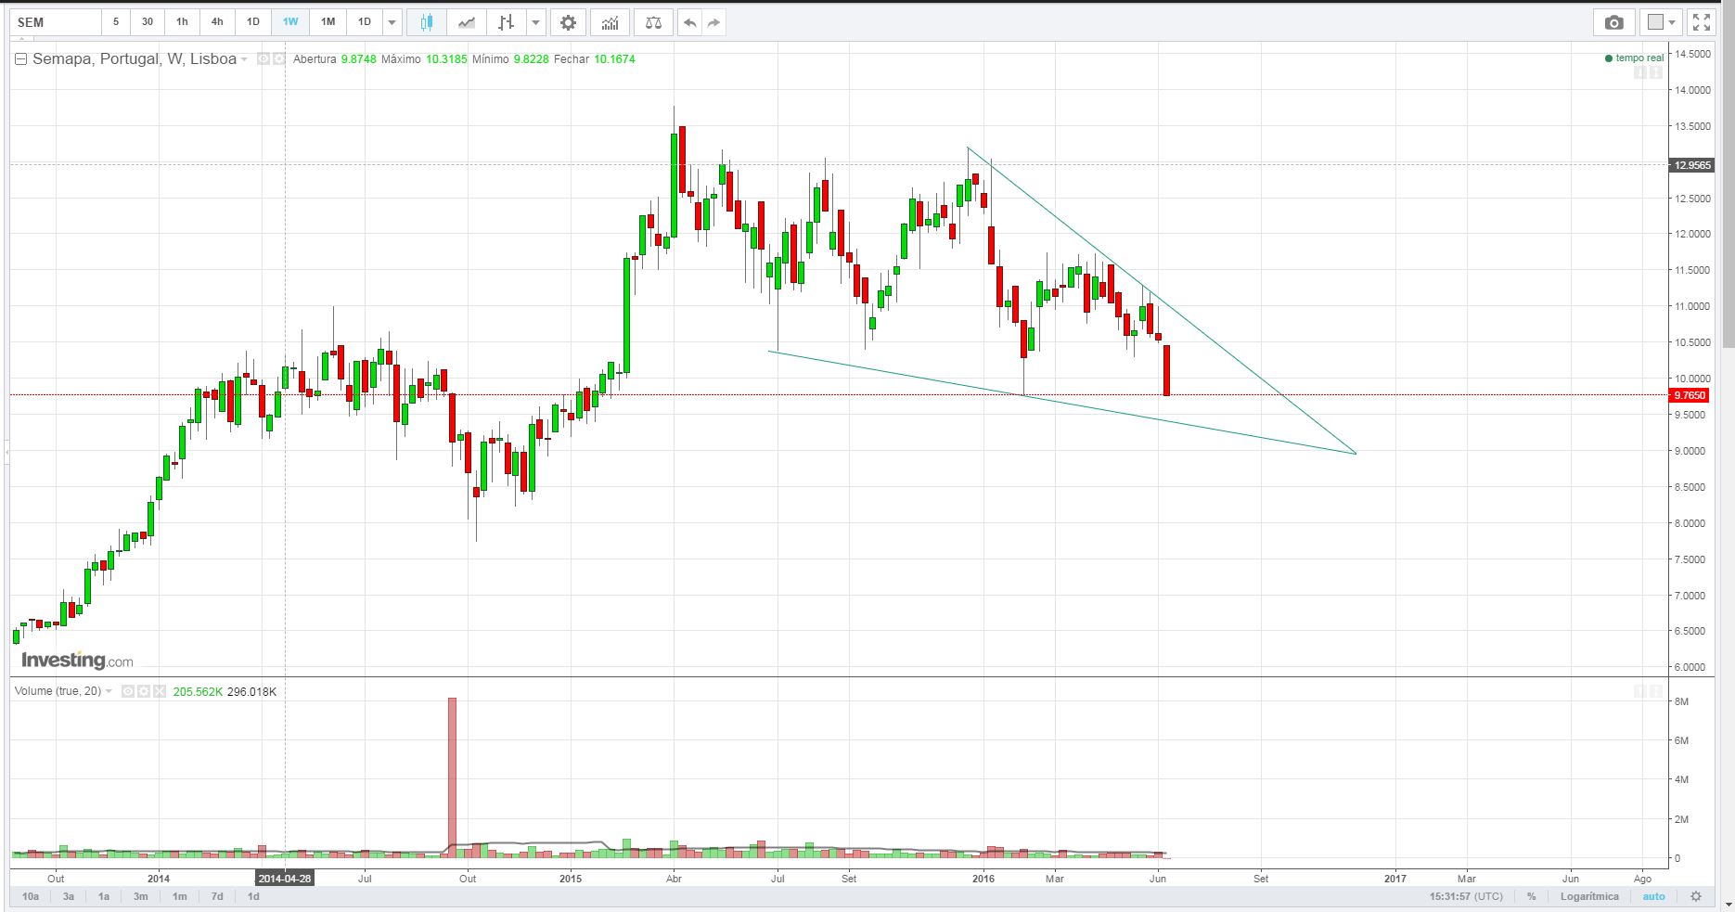Click the Mínimo value 9.8228
This screenshot has width=1735, height=912.
pyautogui.click(x=531, y=59)
